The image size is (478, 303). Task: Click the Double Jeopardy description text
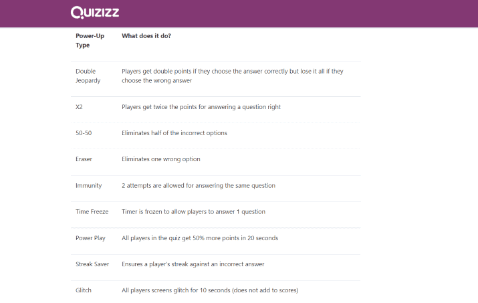tap(233, 76)
